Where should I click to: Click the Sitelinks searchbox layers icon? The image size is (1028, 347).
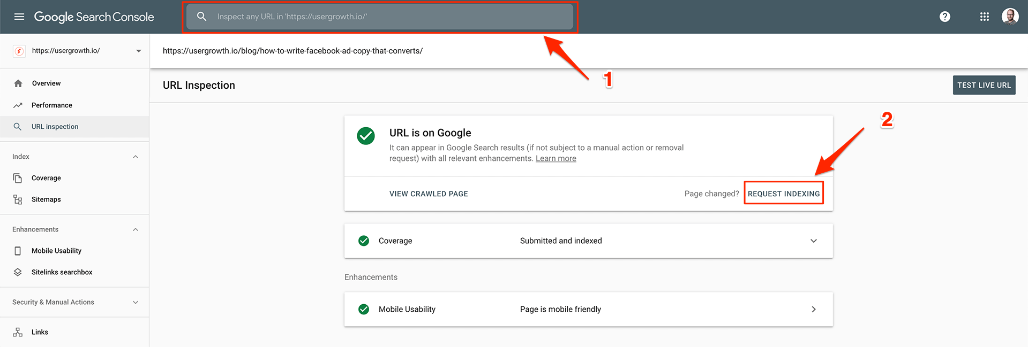coord(18,272)
